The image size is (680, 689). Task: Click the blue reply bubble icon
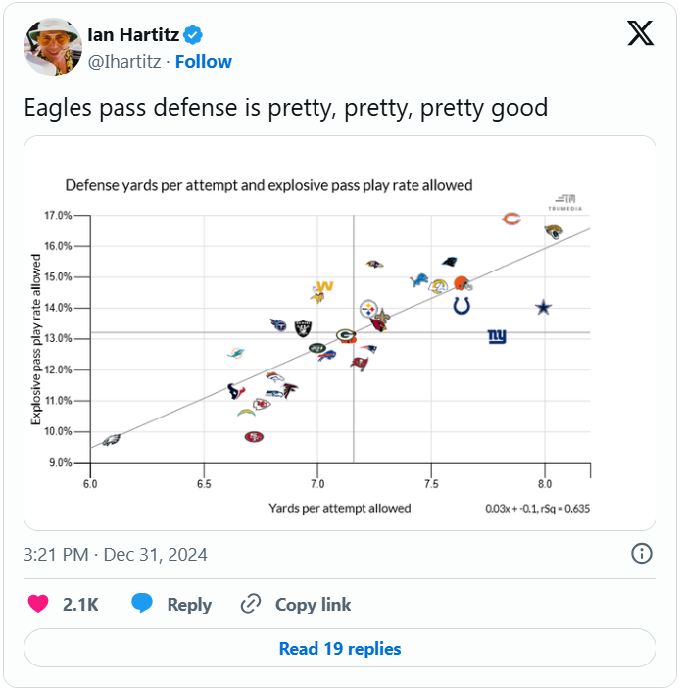(143, 604)
